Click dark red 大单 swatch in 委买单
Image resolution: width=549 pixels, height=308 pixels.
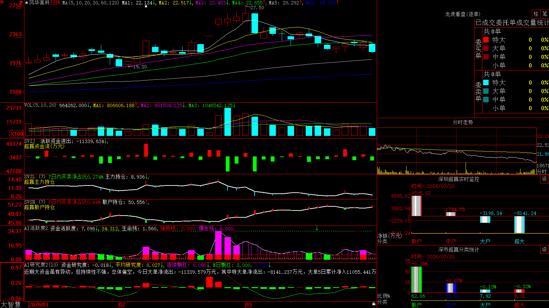[x=486, y=48]
